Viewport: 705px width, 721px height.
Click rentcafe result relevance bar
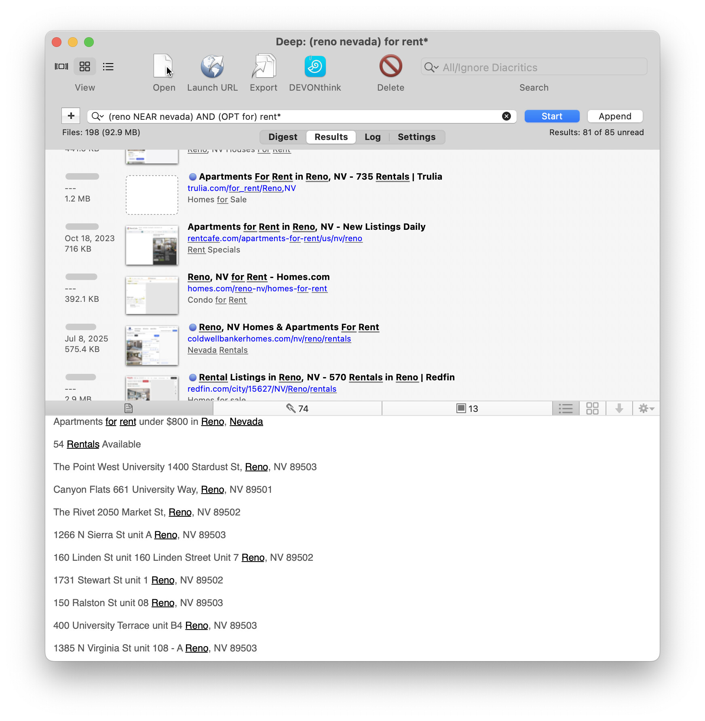(x=82, y=227)
